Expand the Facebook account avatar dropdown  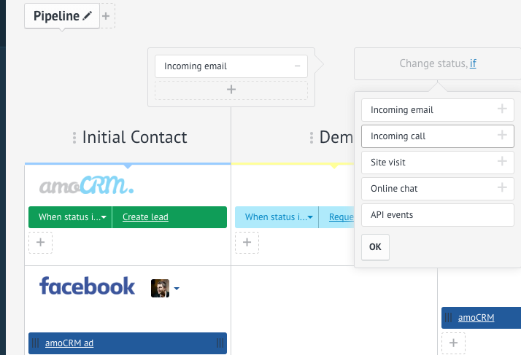point(177,289)
